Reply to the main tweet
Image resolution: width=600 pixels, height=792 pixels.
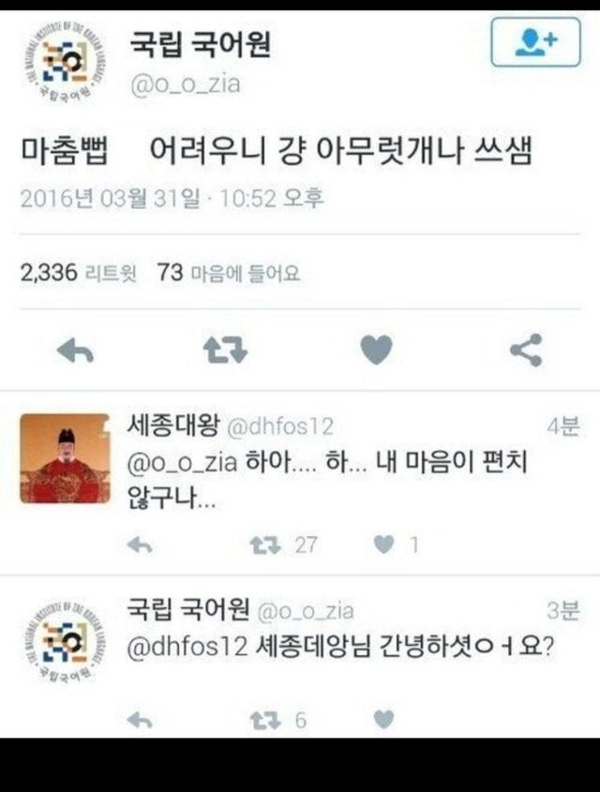click(75, 350)
